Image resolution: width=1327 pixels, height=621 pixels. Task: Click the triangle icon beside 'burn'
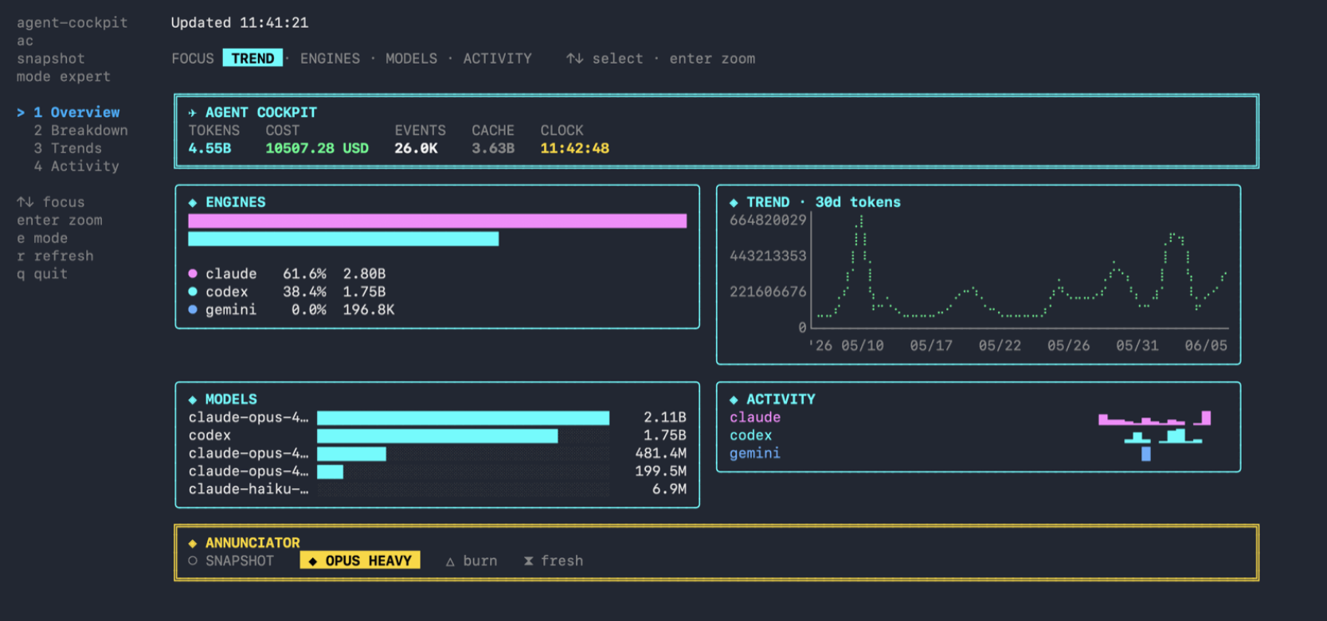(x=450, y=561)
